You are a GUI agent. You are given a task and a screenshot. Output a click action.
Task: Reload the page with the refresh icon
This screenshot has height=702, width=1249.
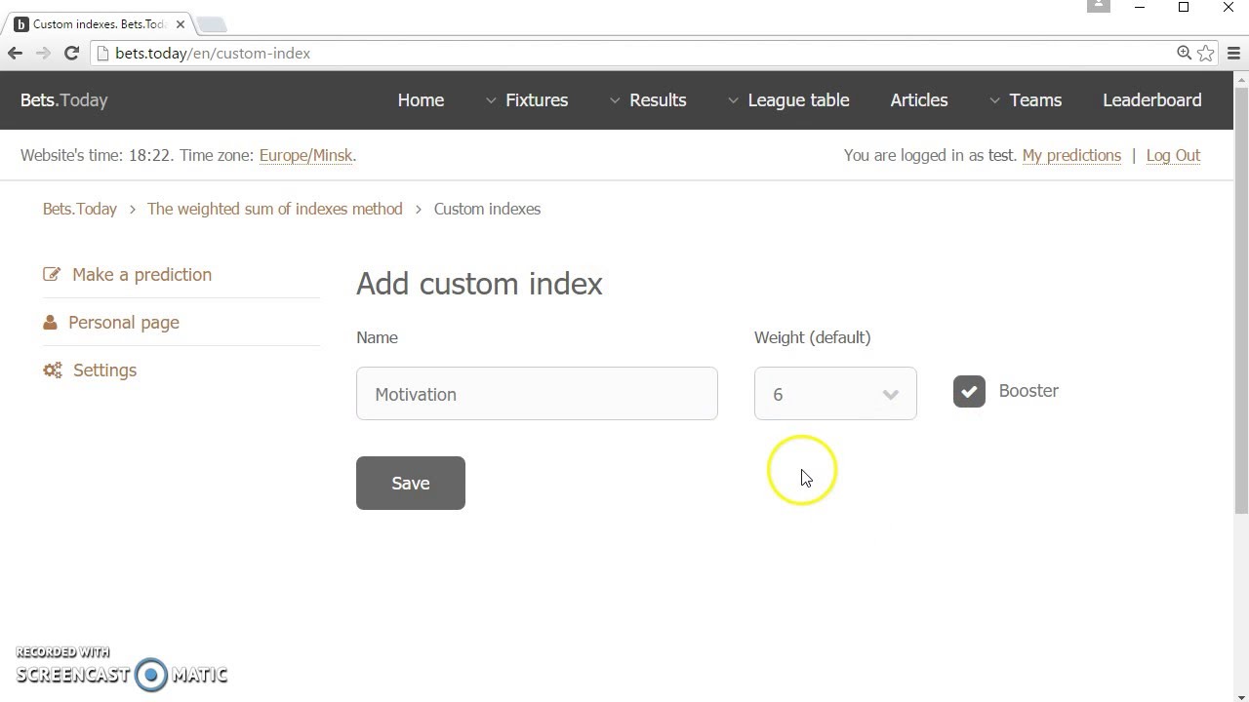pyautogui.click(x=71, y=54)
